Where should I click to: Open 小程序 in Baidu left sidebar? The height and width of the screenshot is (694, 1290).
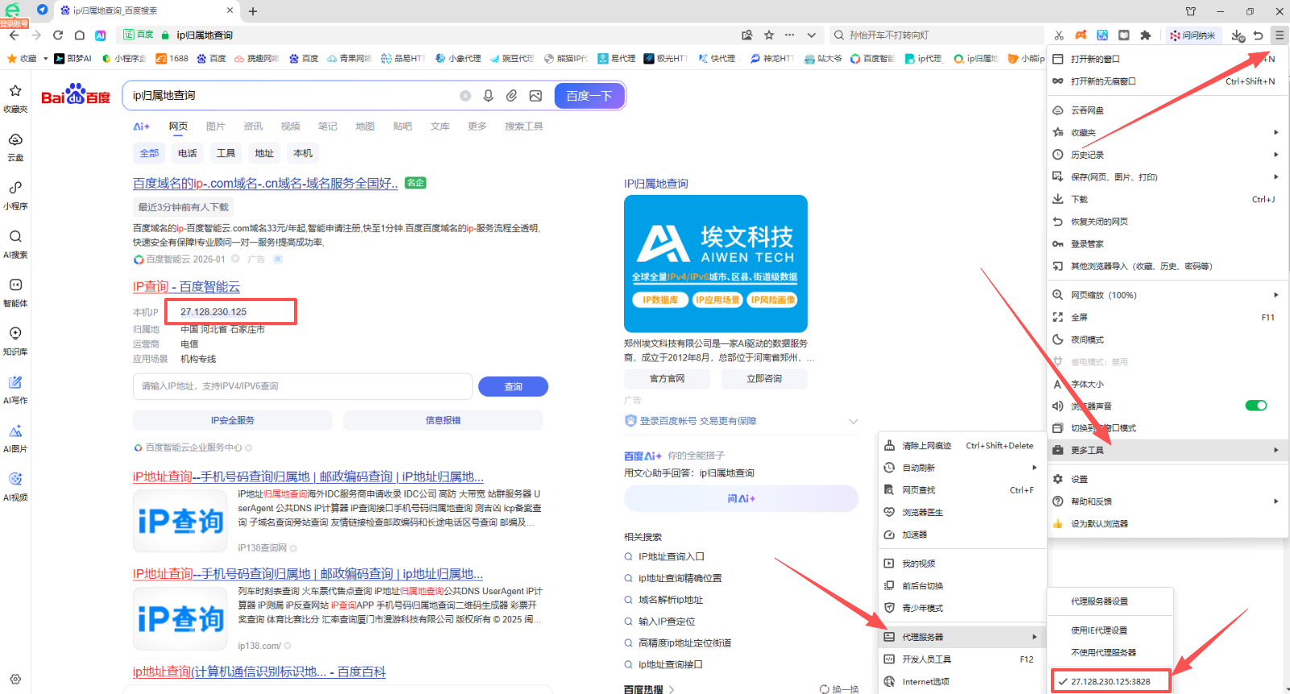tap(15, 196)
